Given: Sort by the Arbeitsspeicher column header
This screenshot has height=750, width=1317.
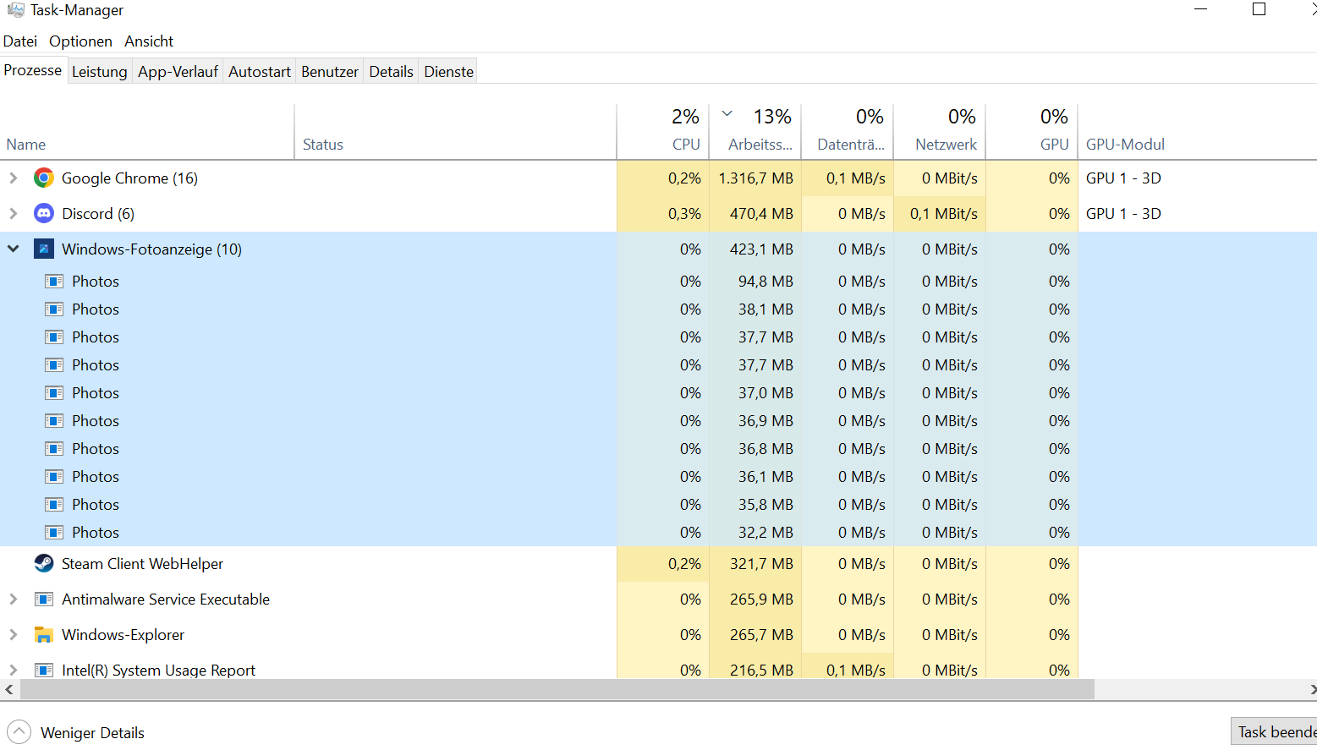Looking at the screenshot, I should pos(755,132).
